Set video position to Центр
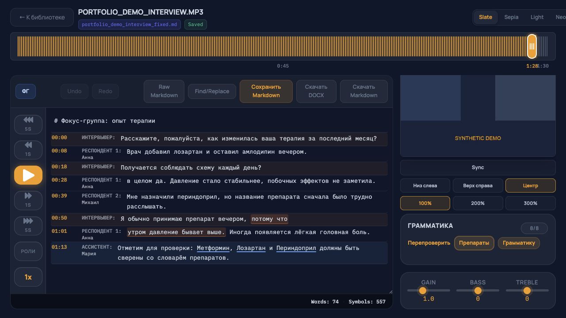566x318 pixels. click(x=531, y=185)
